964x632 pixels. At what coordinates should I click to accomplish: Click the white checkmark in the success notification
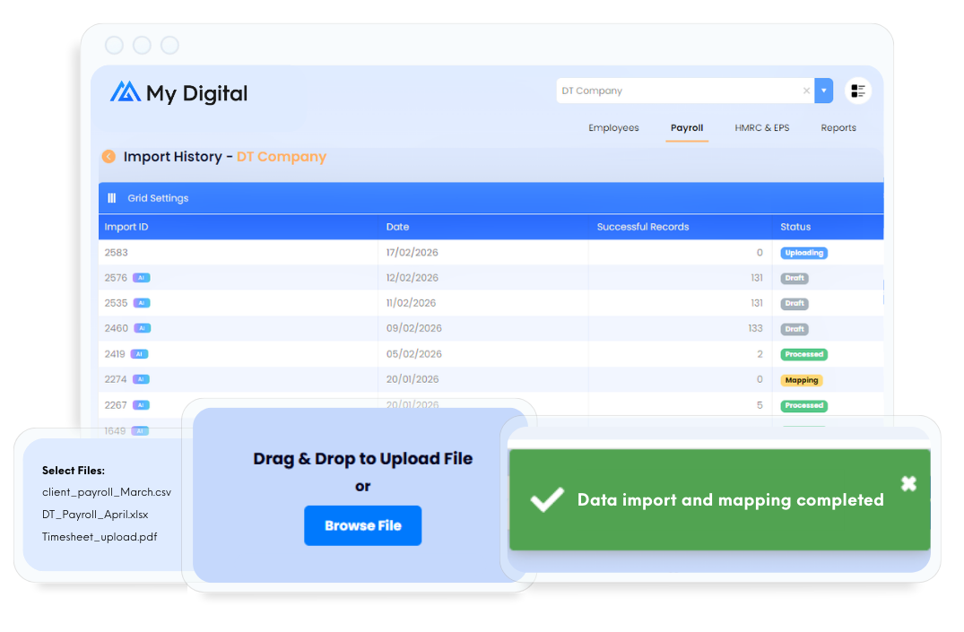546,500
